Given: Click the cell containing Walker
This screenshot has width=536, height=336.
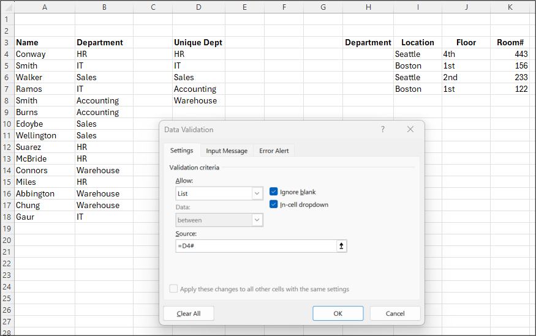Looking at the screenshot, I should coord(45,78).
